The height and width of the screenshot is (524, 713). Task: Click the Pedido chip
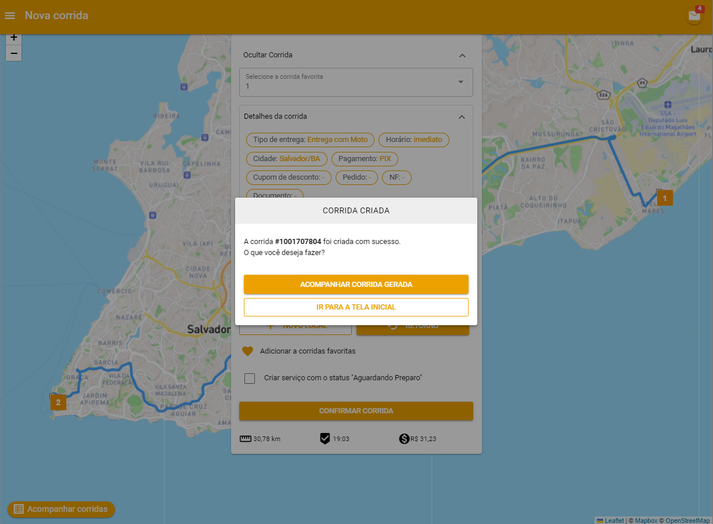click(x=356, y=177)
